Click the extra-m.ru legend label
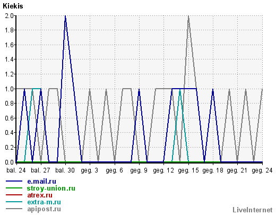Image resolution: width=276 pixels, height=215 pixels. coord(44,202)
